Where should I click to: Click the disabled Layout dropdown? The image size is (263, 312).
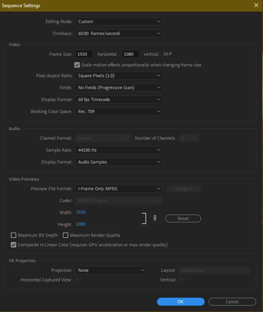pyautogui.click(x=215, y=270)
